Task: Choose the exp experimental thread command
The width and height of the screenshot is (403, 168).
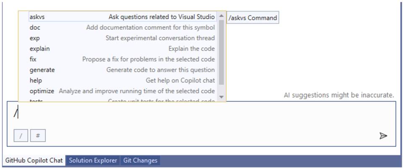Action: [123, 38]
